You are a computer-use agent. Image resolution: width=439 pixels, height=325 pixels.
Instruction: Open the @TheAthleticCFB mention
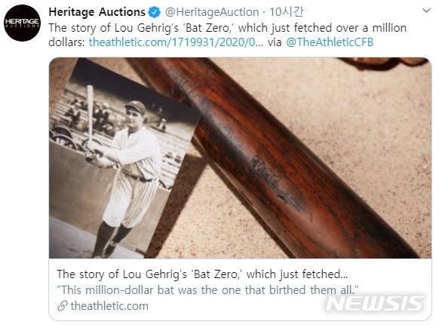(330, 42)
